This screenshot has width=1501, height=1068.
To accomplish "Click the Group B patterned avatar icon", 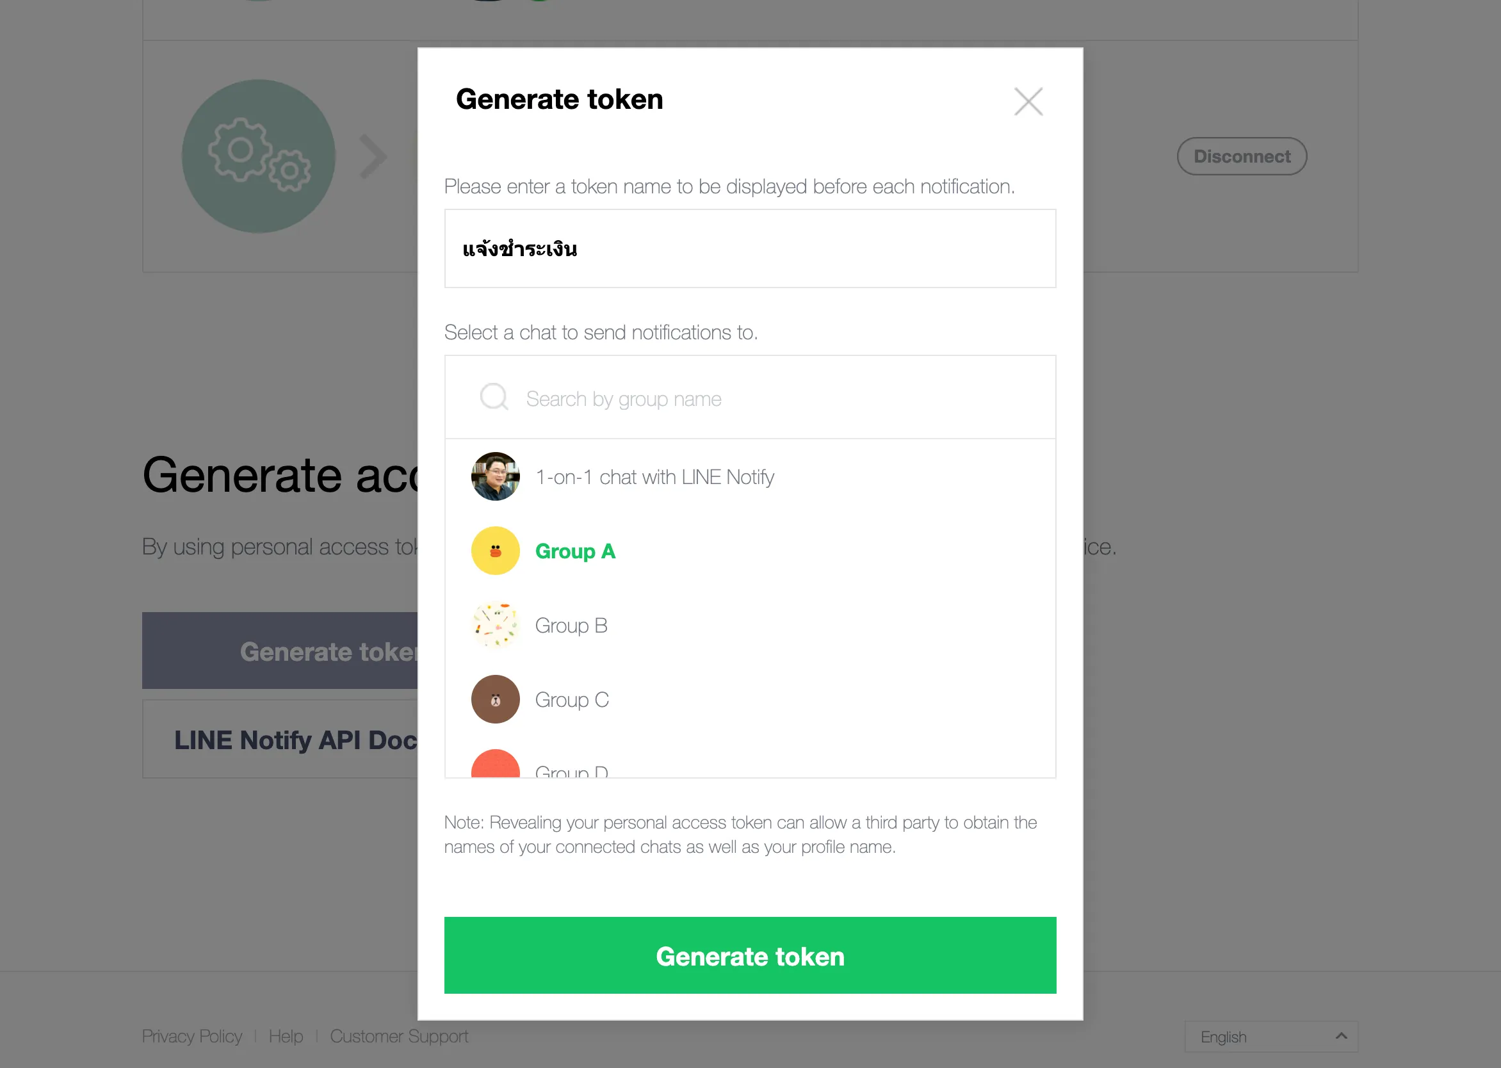I will tap(494, 626).
